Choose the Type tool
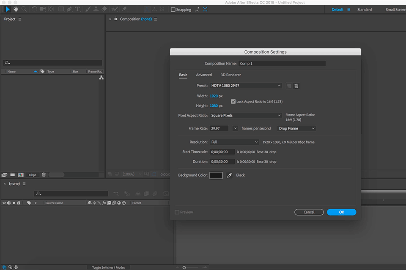Viewport: 406px width, 270px height. click(x=77, y=9)
